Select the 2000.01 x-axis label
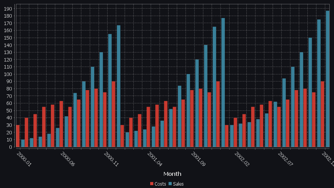The image size is (334, 188). click(24, 159)
